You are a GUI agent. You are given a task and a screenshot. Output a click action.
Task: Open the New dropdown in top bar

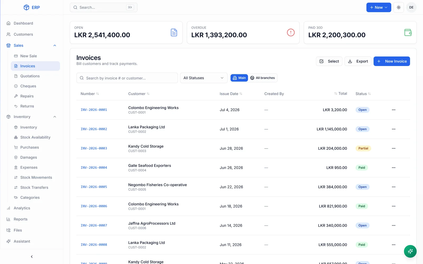[379, 7]
